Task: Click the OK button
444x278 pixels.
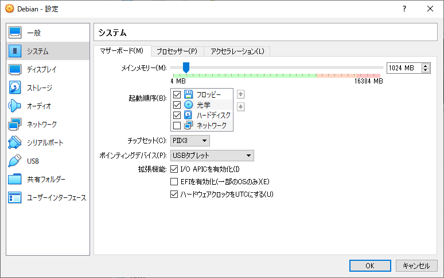Action: (x=370, y=265)
